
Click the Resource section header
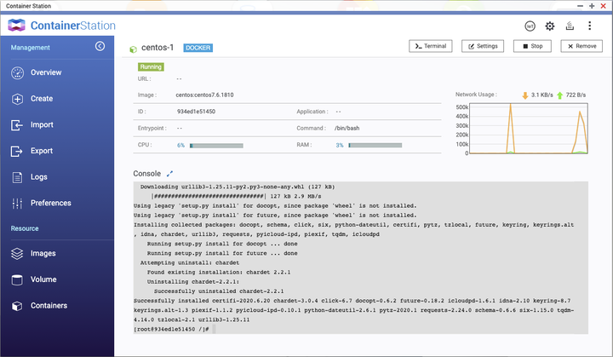[25, 228]
